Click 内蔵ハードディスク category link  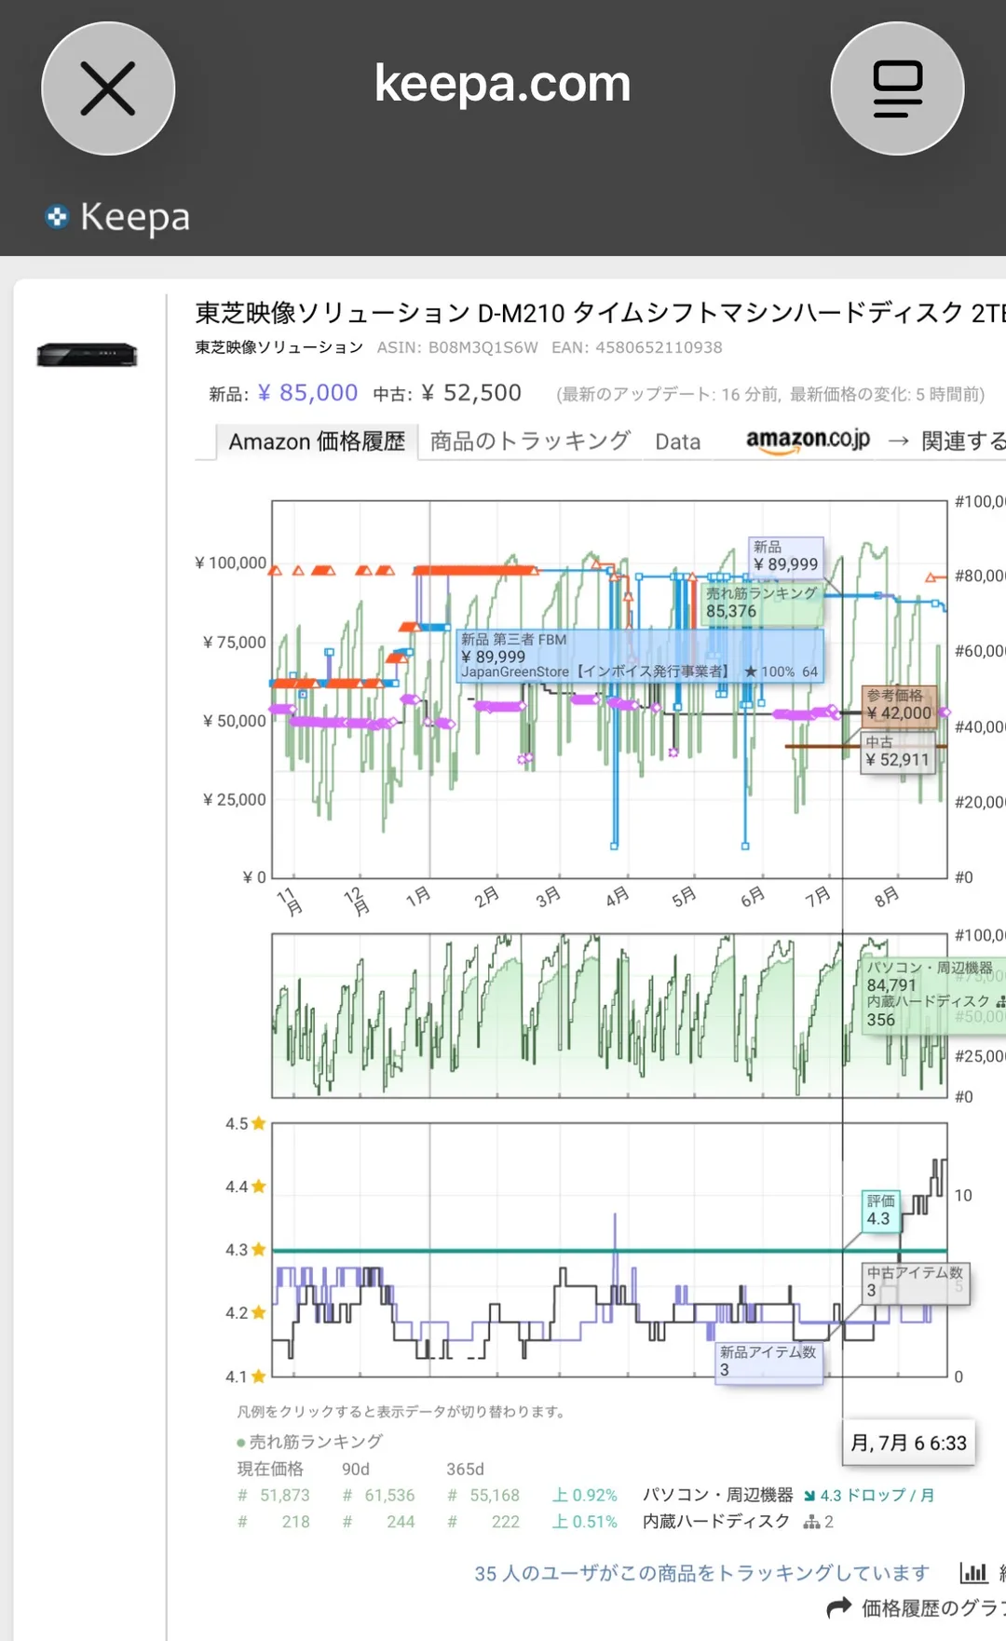pyautogui.click(x=715, y=1521)
